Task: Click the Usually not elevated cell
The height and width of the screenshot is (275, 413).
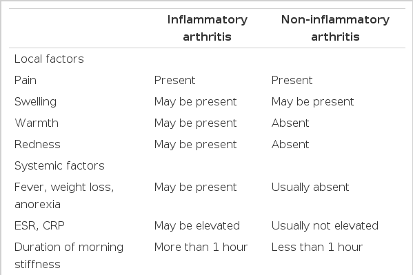Action: 325,226
